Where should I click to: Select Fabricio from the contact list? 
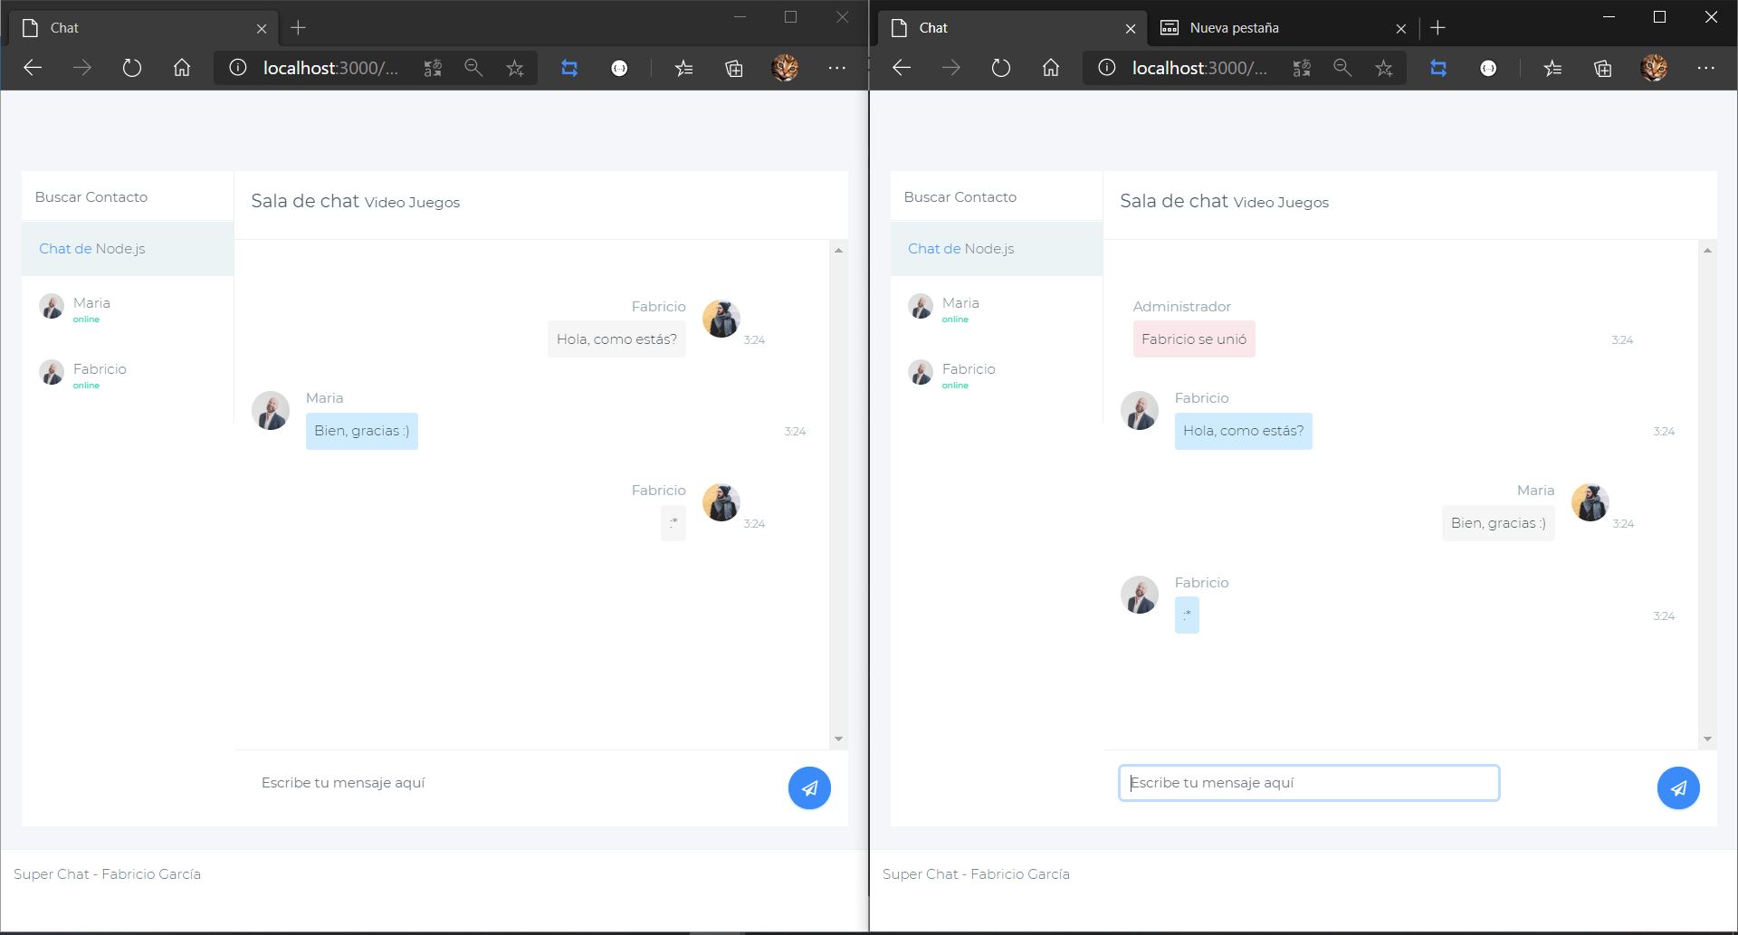[x=100, y=374]
